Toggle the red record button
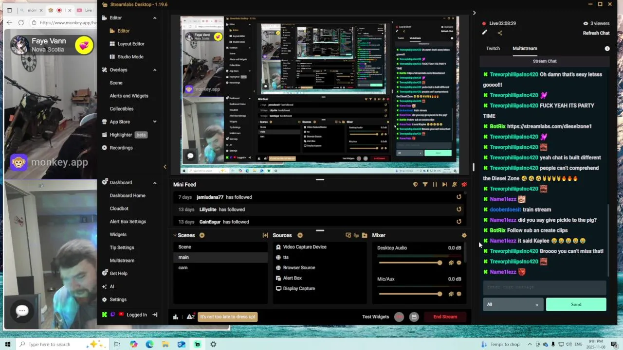 (399, 317)
